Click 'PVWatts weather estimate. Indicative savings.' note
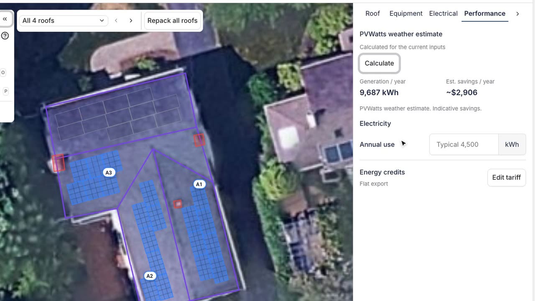Screen dimensions: 535x301 click(x=420, y=108)
